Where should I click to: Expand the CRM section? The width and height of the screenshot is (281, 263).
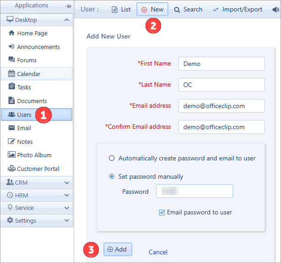[x=67, y=183]
